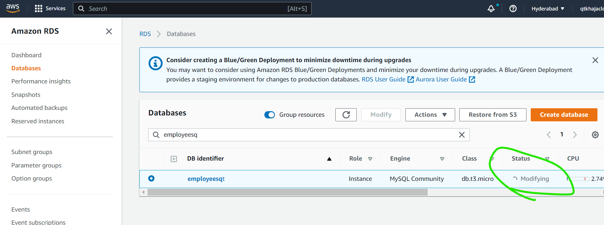Open the RDS User Guide link
Image resolution: width=604 pixels, height=225 pixels.
coord(388,79)
